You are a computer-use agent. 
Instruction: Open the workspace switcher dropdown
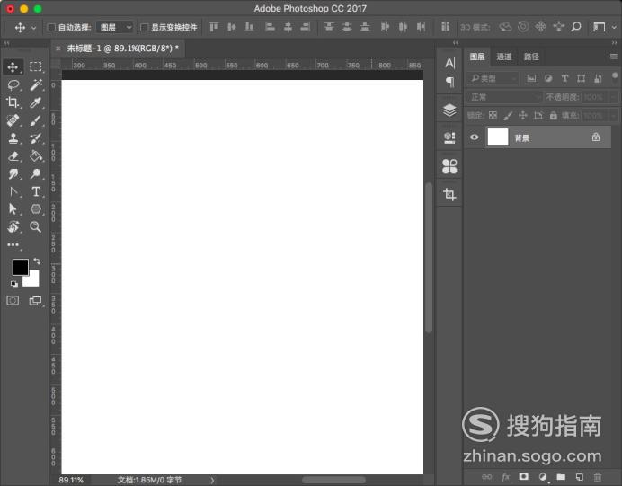pyautogui.click(x=605, y=27)
